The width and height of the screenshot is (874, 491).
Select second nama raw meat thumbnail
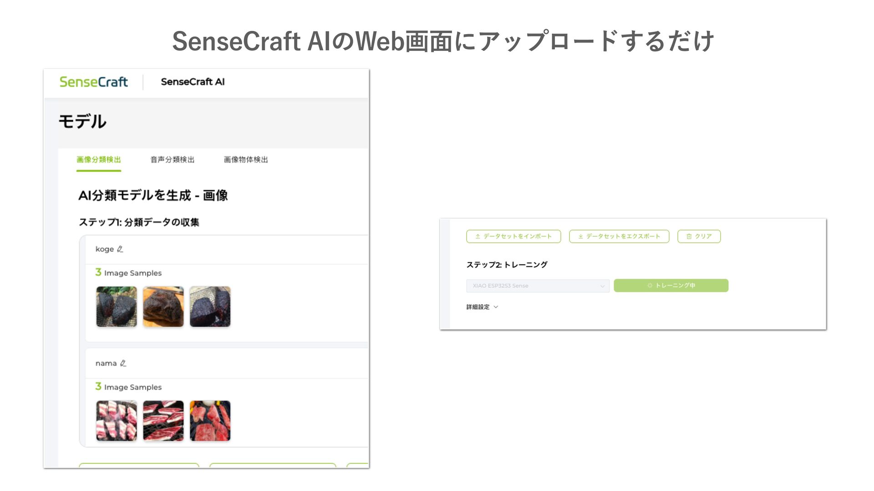163,421
